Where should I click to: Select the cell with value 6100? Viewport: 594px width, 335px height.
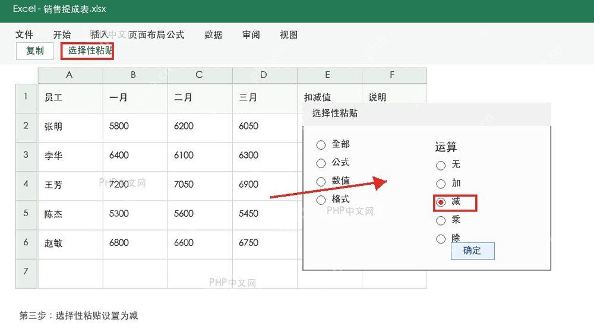200,156
